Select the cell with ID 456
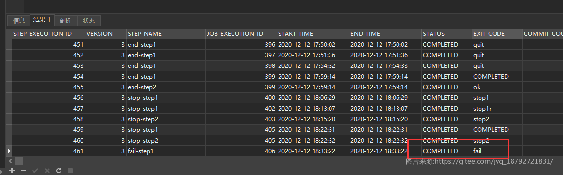 (49, 97)
